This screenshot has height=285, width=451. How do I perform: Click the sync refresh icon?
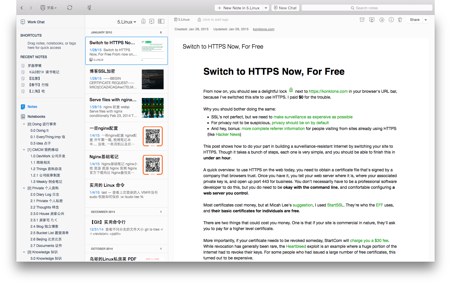coord(70,8)
